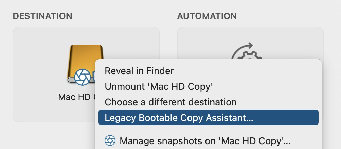Click the aperture icon beside Manage snapshots
The image size is (341, 149).
110,140
